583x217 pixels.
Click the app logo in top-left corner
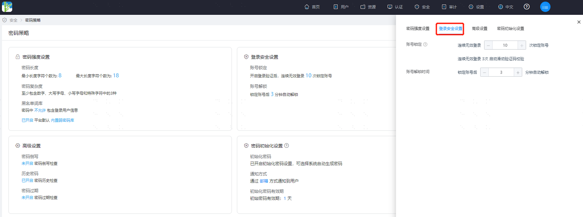pyautogui.click(x=7, y=7)
